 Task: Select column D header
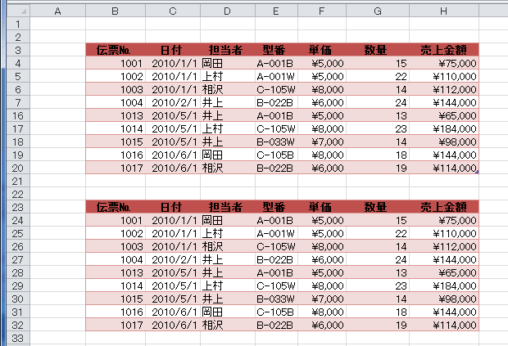pos(226,11)
